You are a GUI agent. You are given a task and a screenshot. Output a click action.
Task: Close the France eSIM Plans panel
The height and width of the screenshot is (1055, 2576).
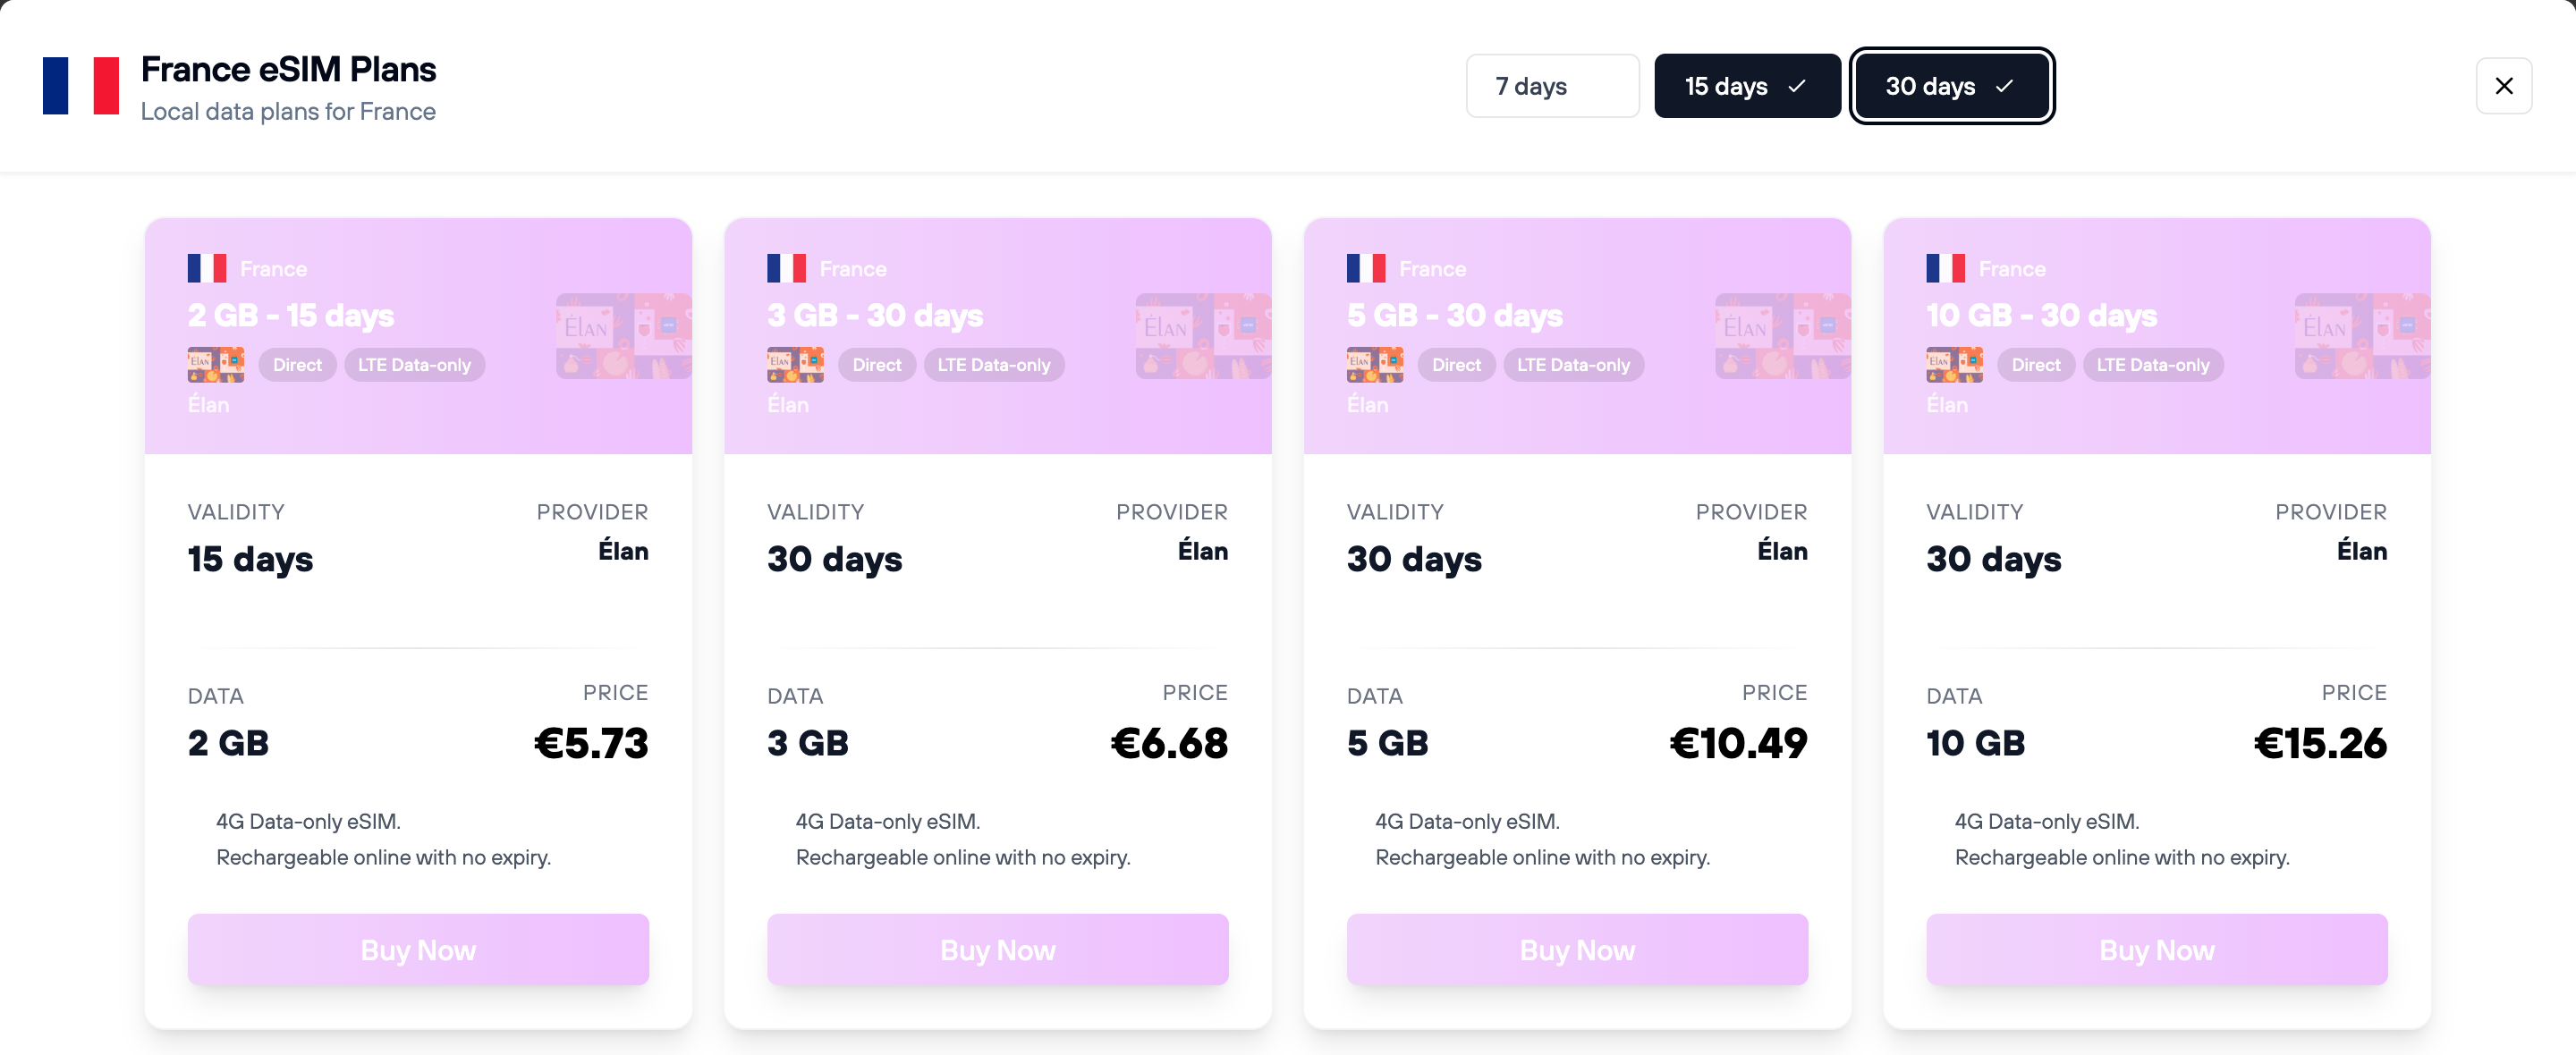(x=2504, y=86)
